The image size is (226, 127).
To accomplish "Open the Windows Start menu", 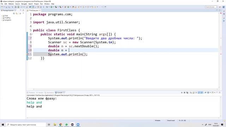I will (x=3, y=125).
